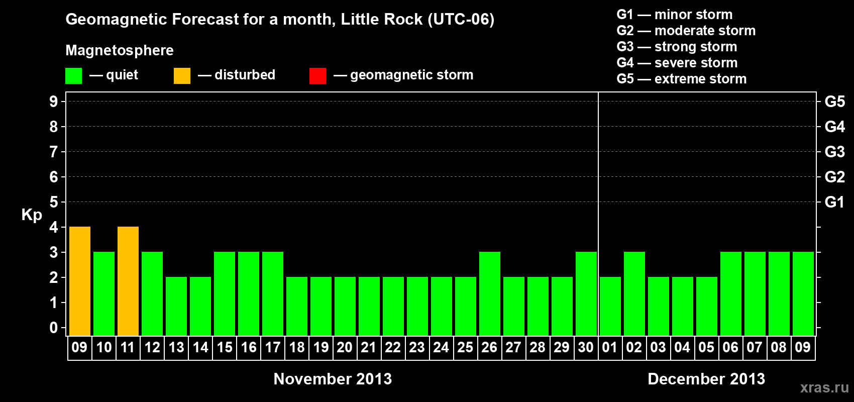Image resolution: width=854 pixels, height=402 pixels.
Task: Click December date label 05
Action: (706, 348)
